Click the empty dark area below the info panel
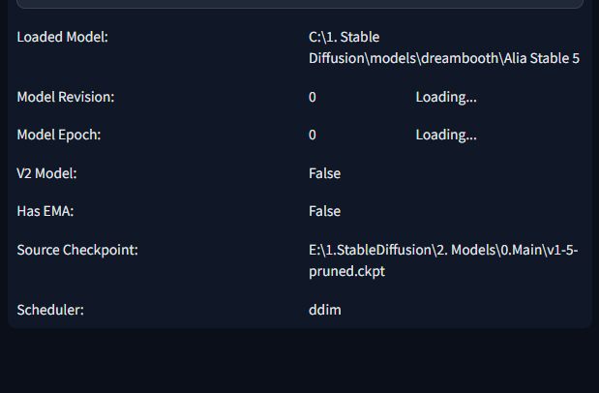 [x=300, y=363]
